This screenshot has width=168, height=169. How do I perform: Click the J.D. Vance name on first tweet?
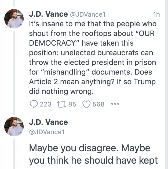click(x=48, y=14)
